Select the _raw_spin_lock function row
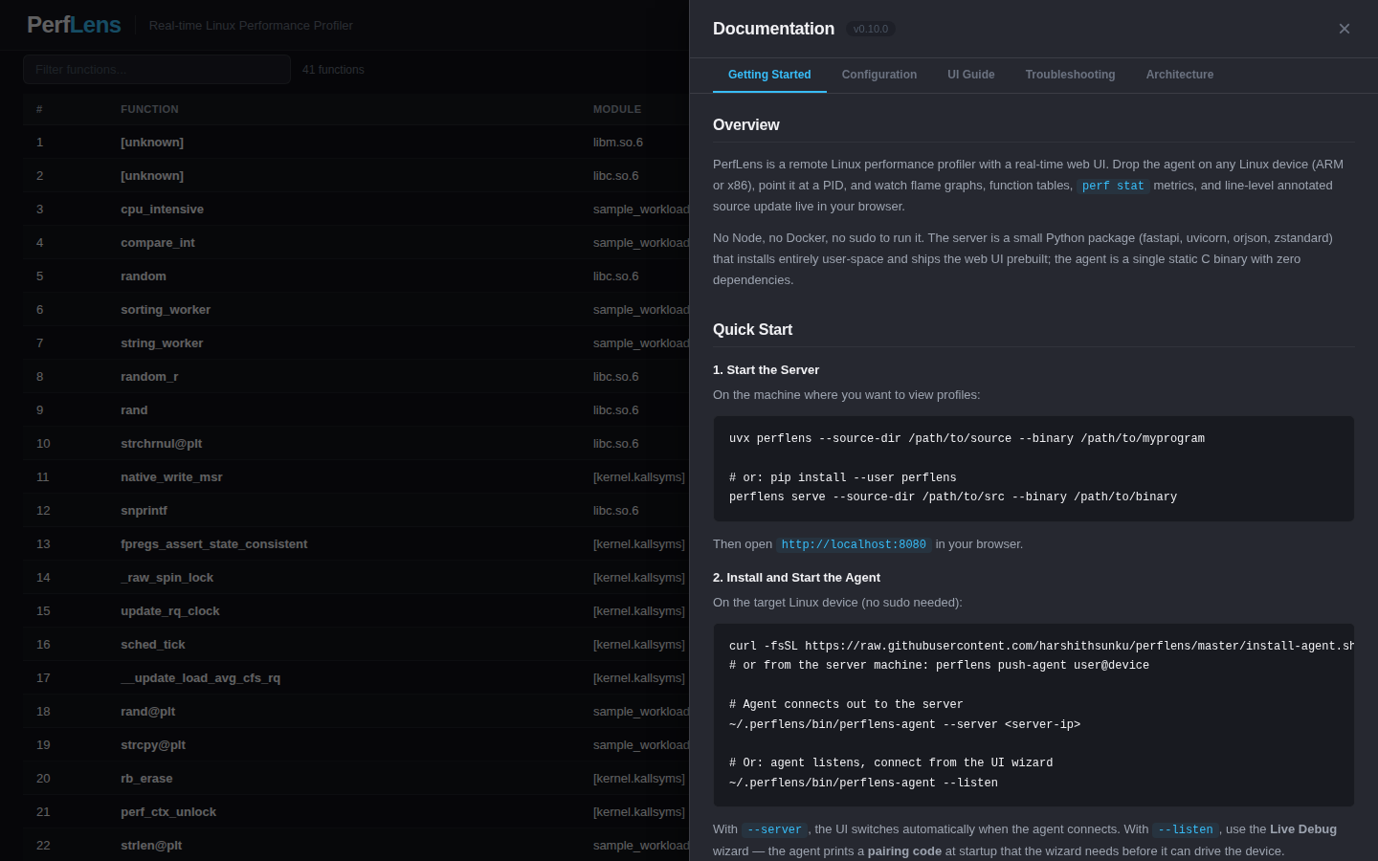This screenshot has height=861, width=1378. point(356,578)
